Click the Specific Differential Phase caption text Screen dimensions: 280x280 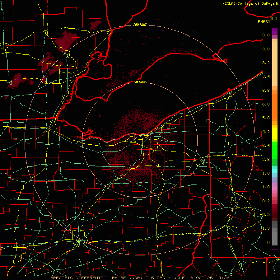tap(140, 278)
